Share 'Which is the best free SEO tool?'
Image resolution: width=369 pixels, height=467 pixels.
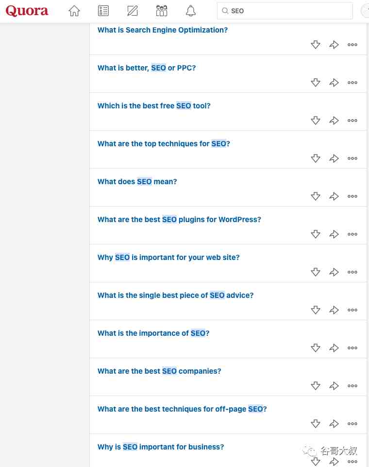coord(334,121)
